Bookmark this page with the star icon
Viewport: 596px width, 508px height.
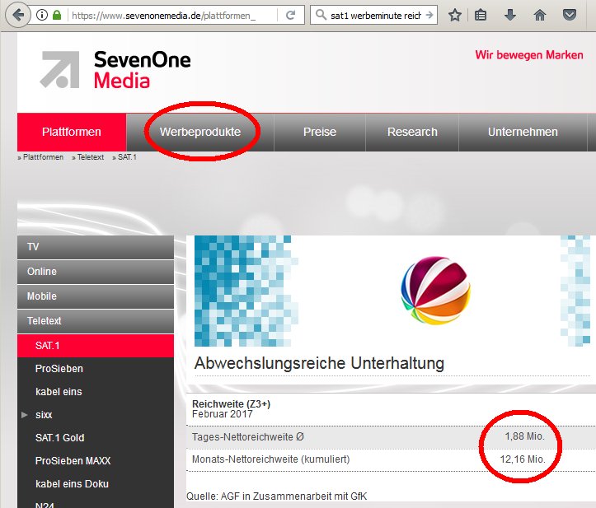(x=454, y=16)
